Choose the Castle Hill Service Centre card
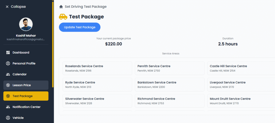This screenshot has width=275, height=123. coord(241,68)
